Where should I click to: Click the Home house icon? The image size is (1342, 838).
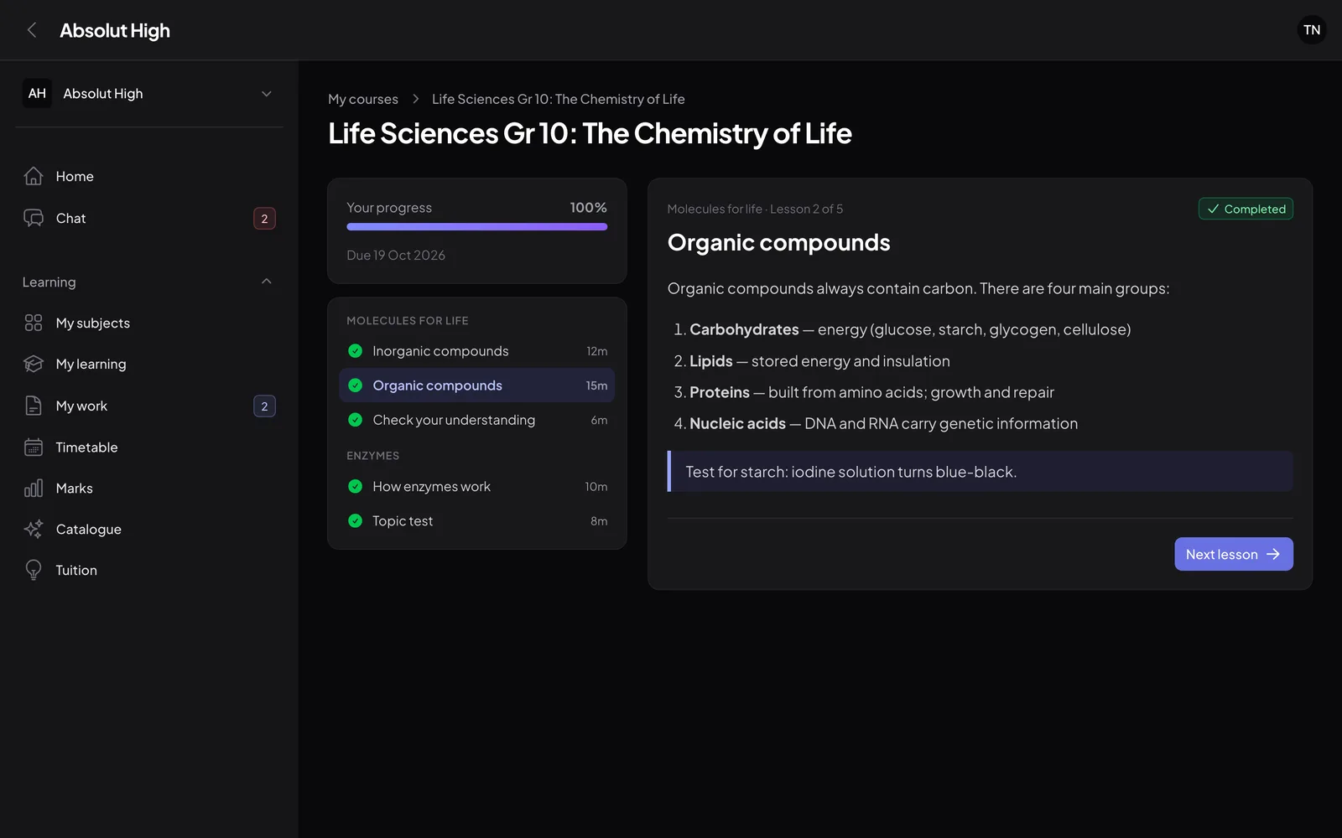34,176
